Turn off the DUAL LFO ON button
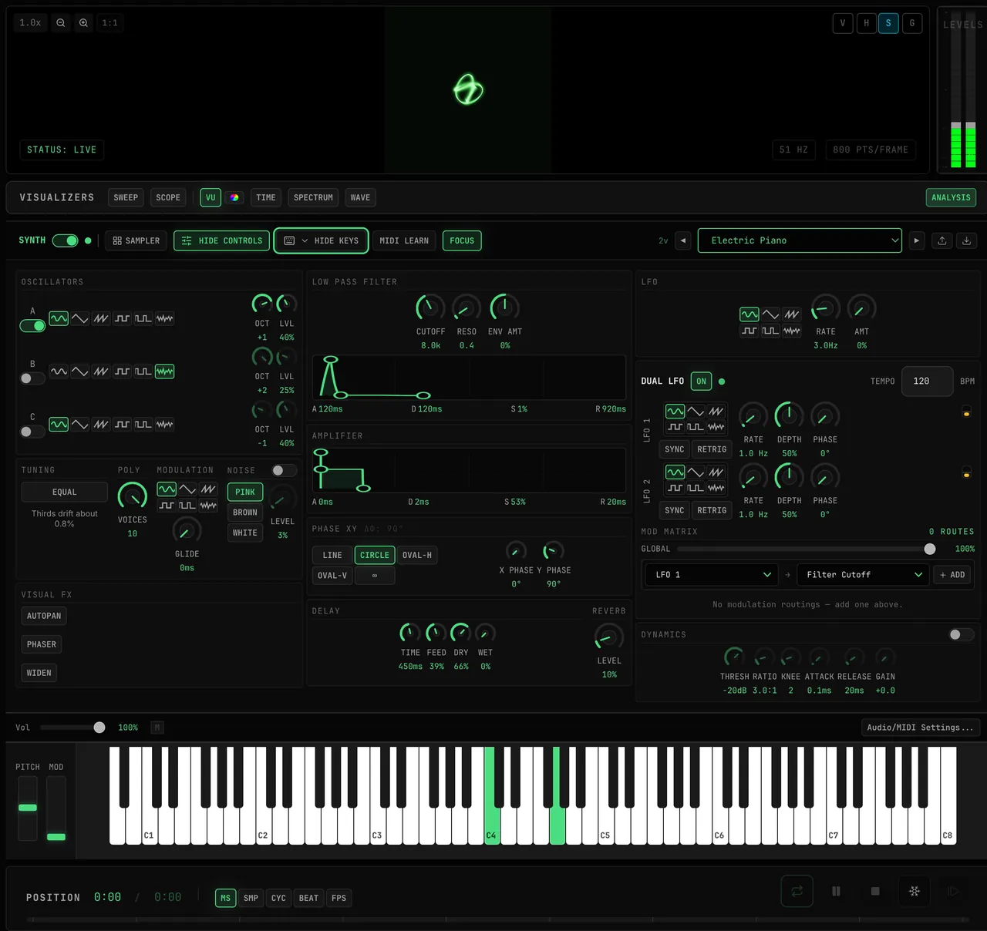Screen dimensions: 987x931 pyautogui.click(x=701, y=381)
